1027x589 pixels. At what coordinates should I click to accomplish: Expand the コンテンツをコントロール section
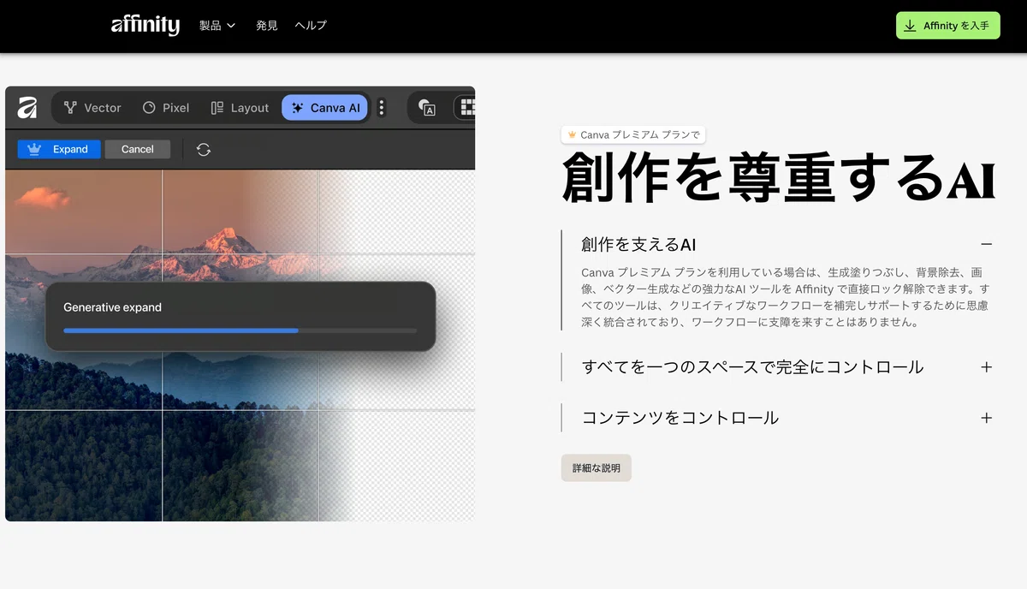coord(777,418)
